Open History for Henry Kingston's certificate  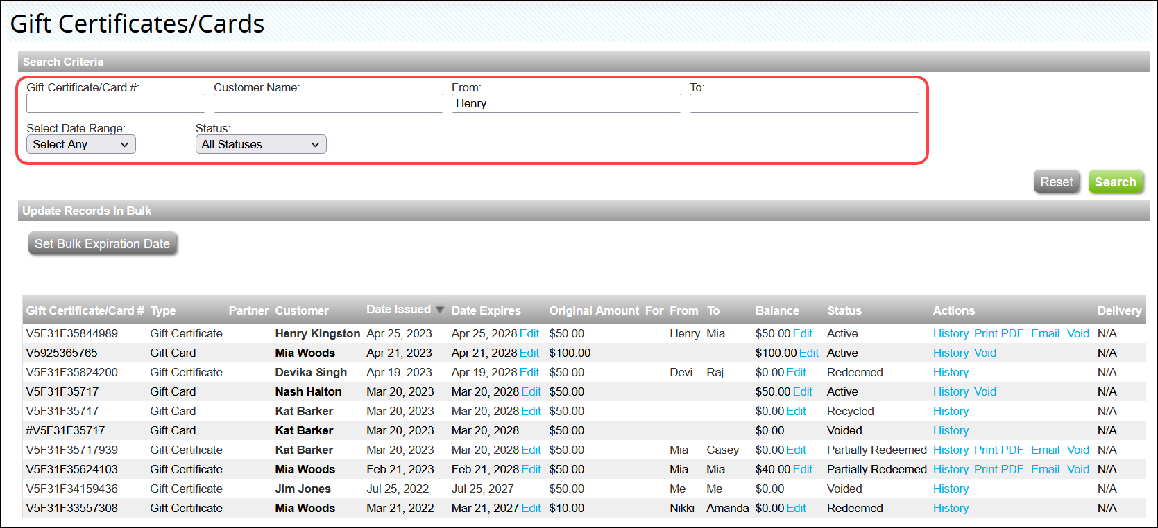(951, 333)
